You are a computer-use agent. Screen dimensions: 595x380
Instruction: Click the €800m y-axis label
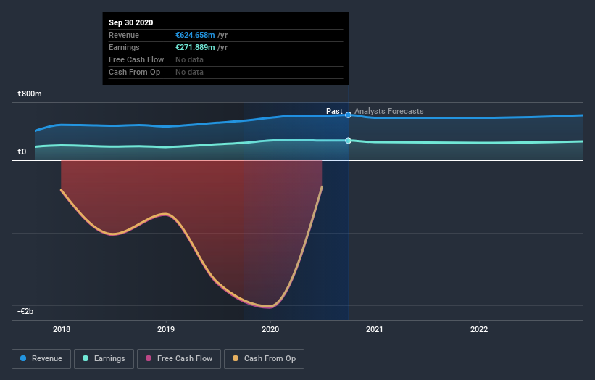pos(30,94)
